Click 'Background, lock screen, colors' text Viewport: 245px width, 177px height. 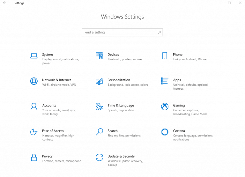[128, 85]
